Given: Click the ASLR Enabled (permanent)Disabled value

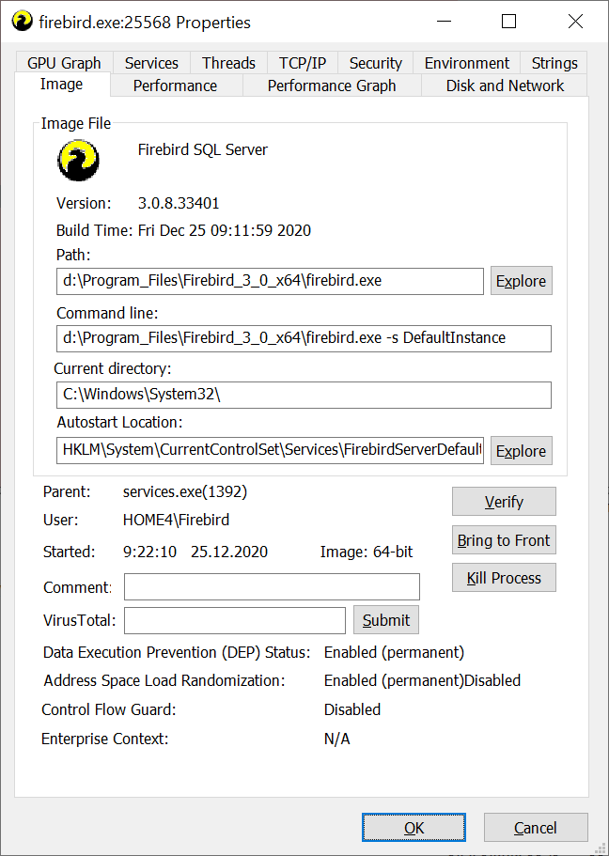Looking at the screenshot, I should pos(422,681).
